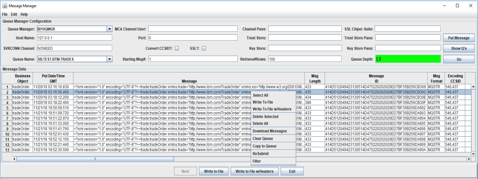The image size is (478, 179).
Task: Toggle the Convert CCSID checkbox
Action: 177,48
